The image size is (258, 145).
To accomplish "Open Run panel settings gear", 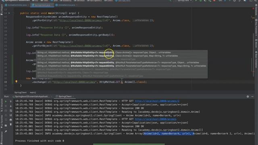I will 248,97.
